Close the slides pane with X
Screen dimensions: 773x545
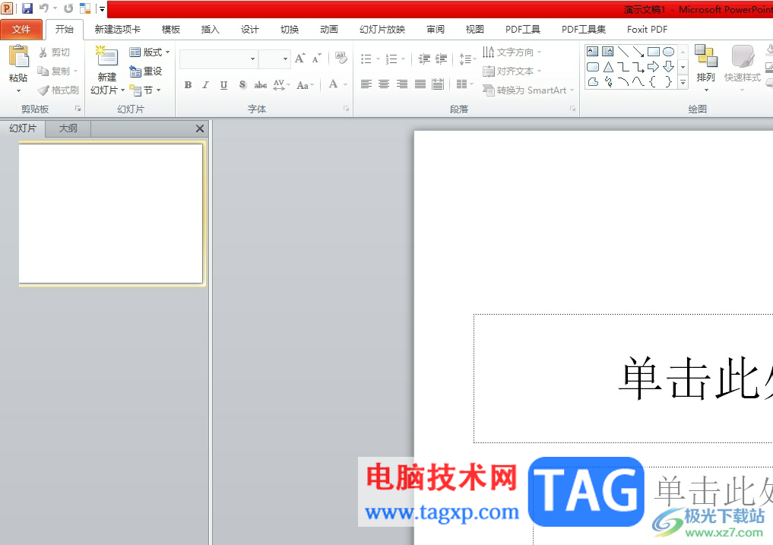point(200,128)
